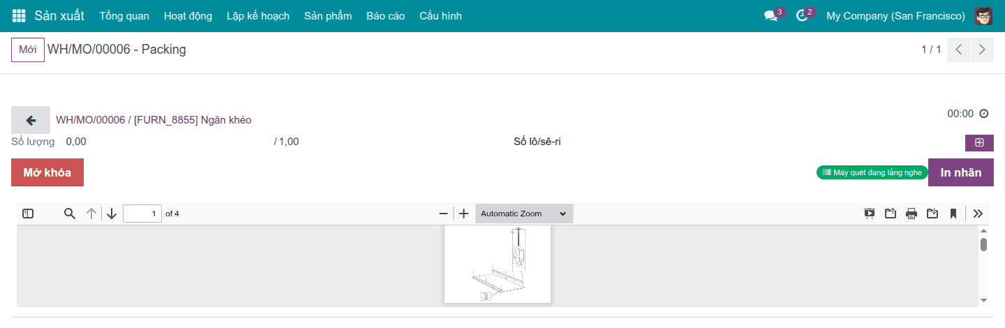Viewport: 1005px width, 328px height.
Task: Click the PDF page number field
Action: pos(142,214)
